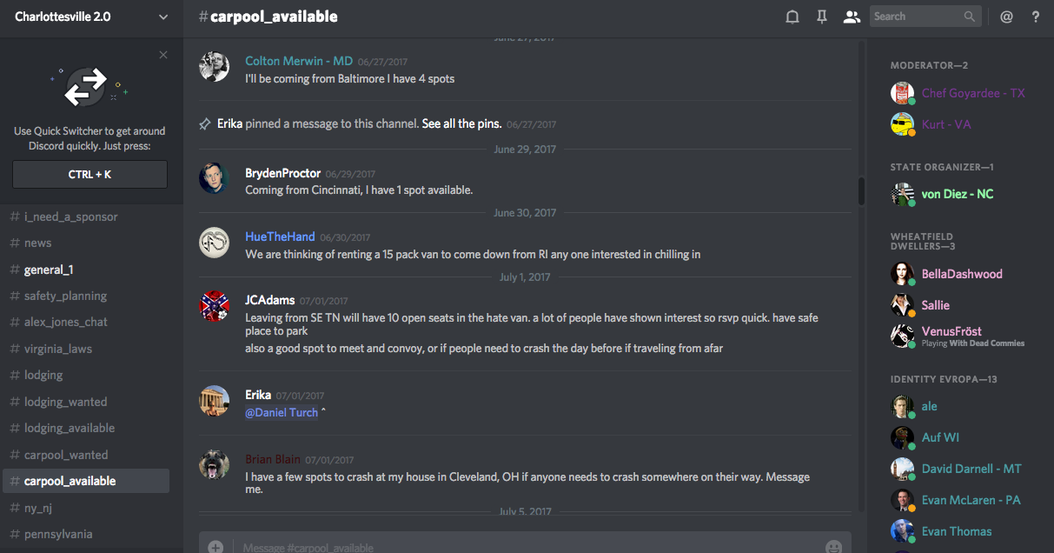Toggle the member list icon
This screenshot has width=1054, height=553.
852,17
